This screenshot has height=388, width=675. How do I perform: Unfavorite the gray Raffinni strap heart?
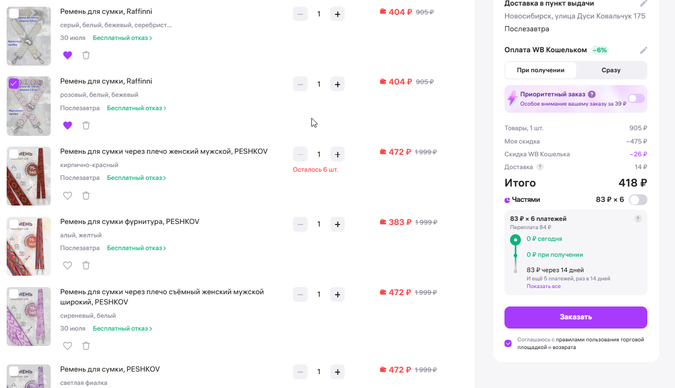coord(68,55)
